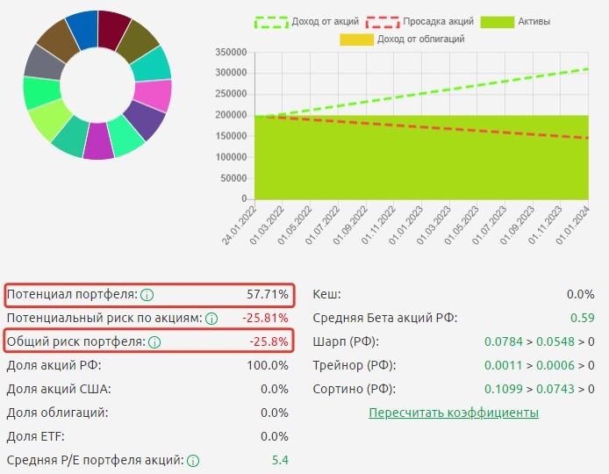This screenshot has height=474, width=609.
Task: Click the dark red donut chart segment
Action: point(114,28)
